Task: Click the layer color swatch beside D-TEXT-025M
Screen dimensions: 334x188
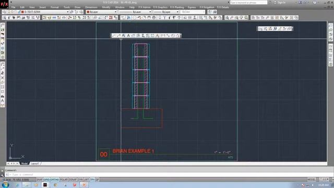Action: point(22,12)
